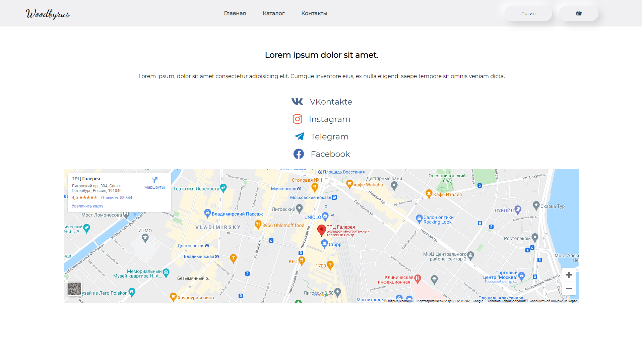Click the Театр им. Ленсовета marker
642x362 pixels.
(x=223, y=188)
